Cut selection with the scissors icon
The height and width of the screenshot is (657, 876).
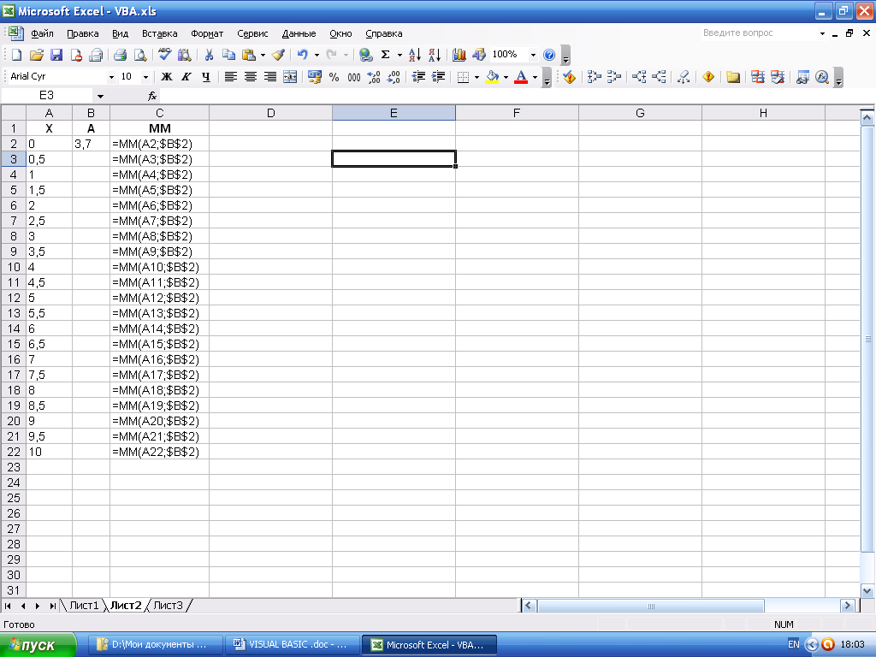pyautogui.click(x=209, y=55)
